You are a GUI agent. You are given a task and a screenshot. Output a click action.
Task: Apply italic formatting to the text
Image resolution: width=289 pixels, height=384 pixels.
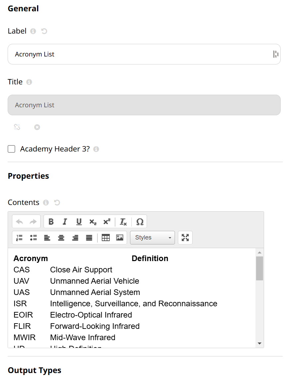[65, 222]
